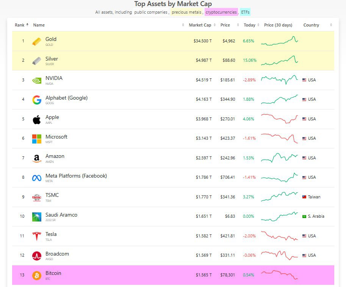Sort table by Price column
Screen dimensions: 346x287
pos(225,25)
